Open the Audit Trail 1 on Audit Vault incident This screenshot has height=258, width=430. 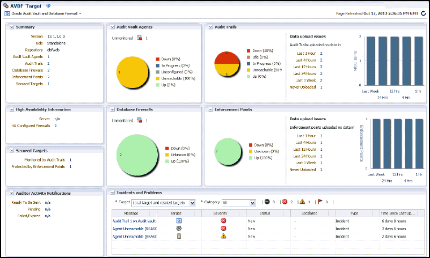coord(134,221)
